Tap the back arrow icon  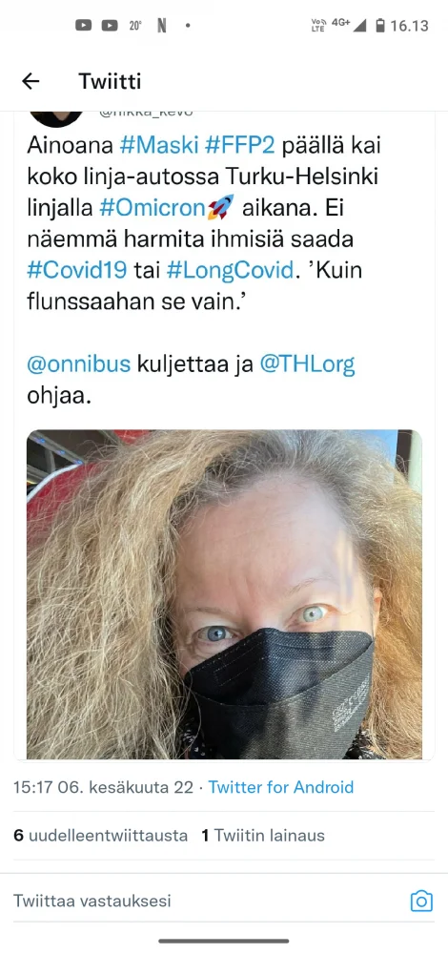[x=31, y=81]
